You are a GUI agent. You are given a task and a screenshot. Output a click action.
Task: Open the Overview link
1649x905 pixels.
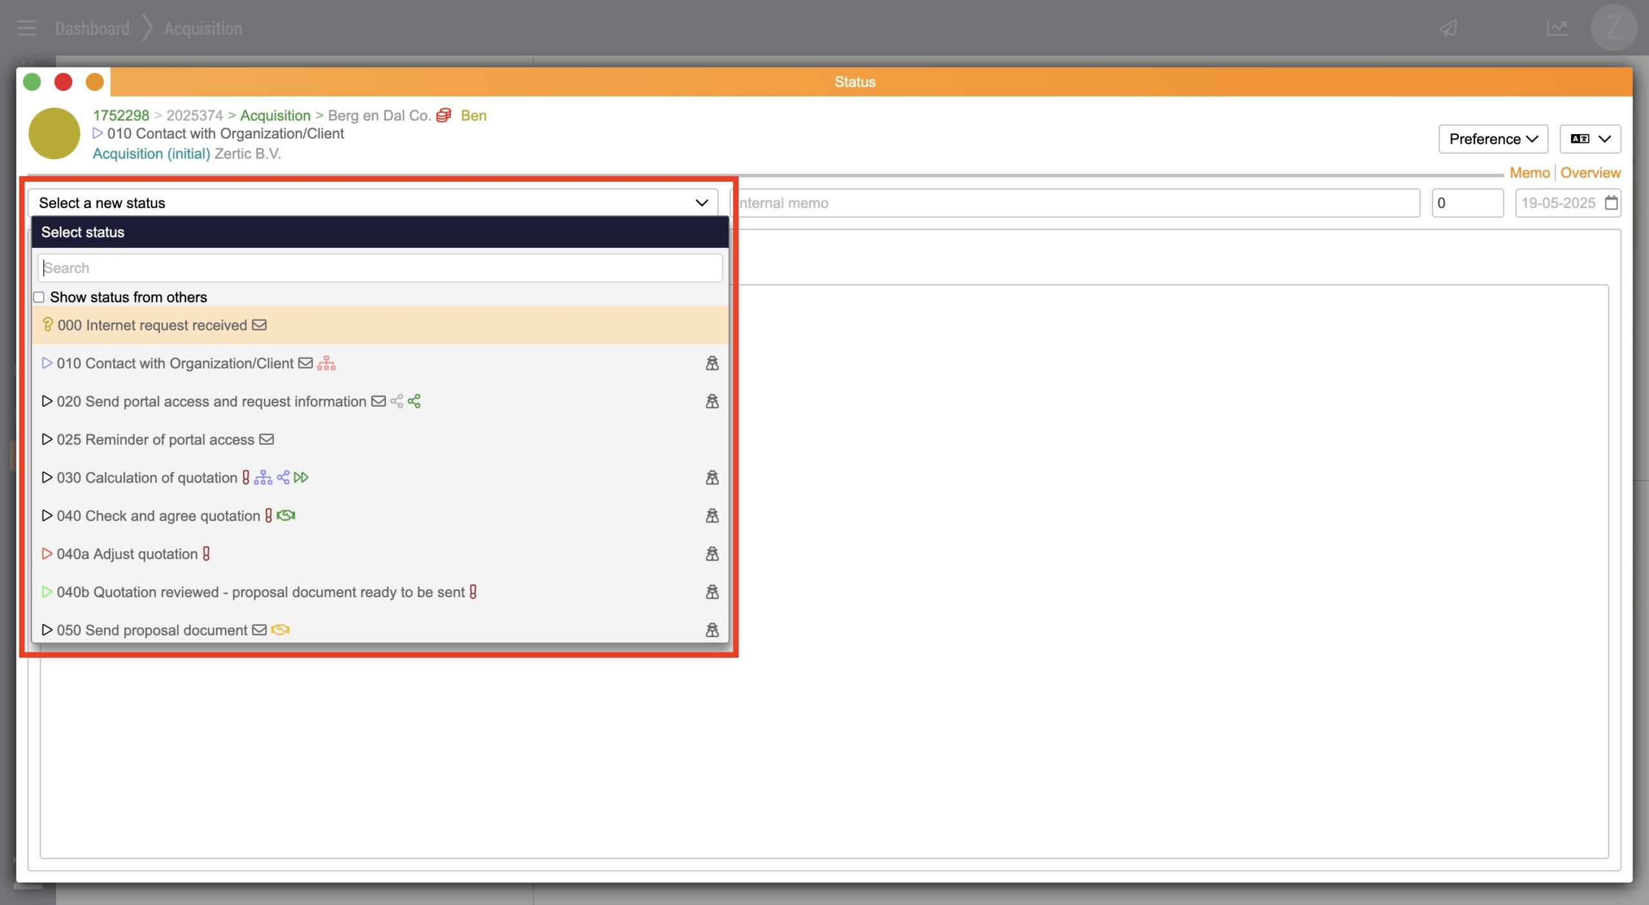coord(1590,173)
